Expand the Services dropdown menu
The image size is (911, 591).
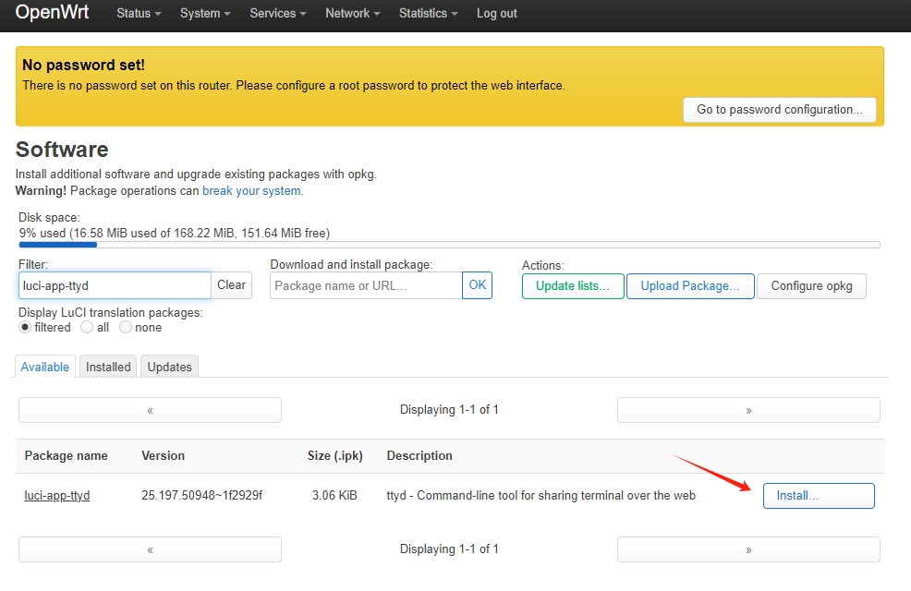click(278, 13)
